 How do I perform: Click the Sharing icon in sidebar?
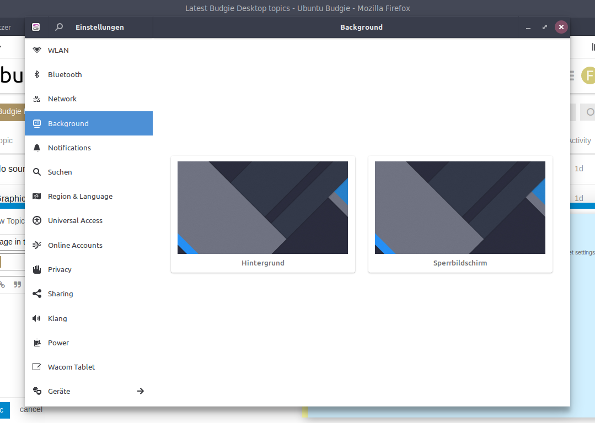point(37,294)
